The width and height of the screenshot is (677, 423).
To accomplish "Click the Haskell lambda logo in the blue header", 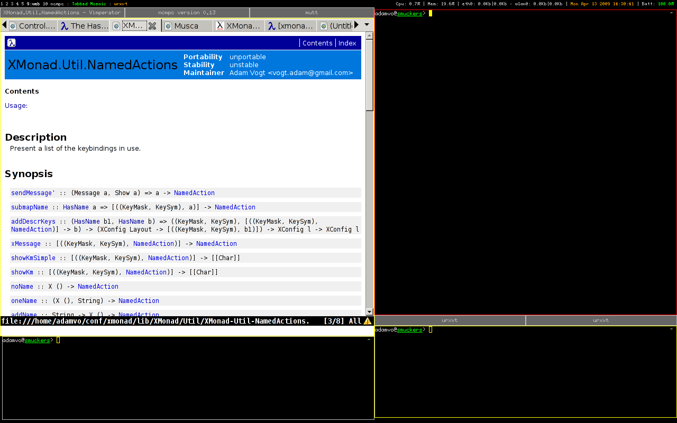I will [12, 43].
